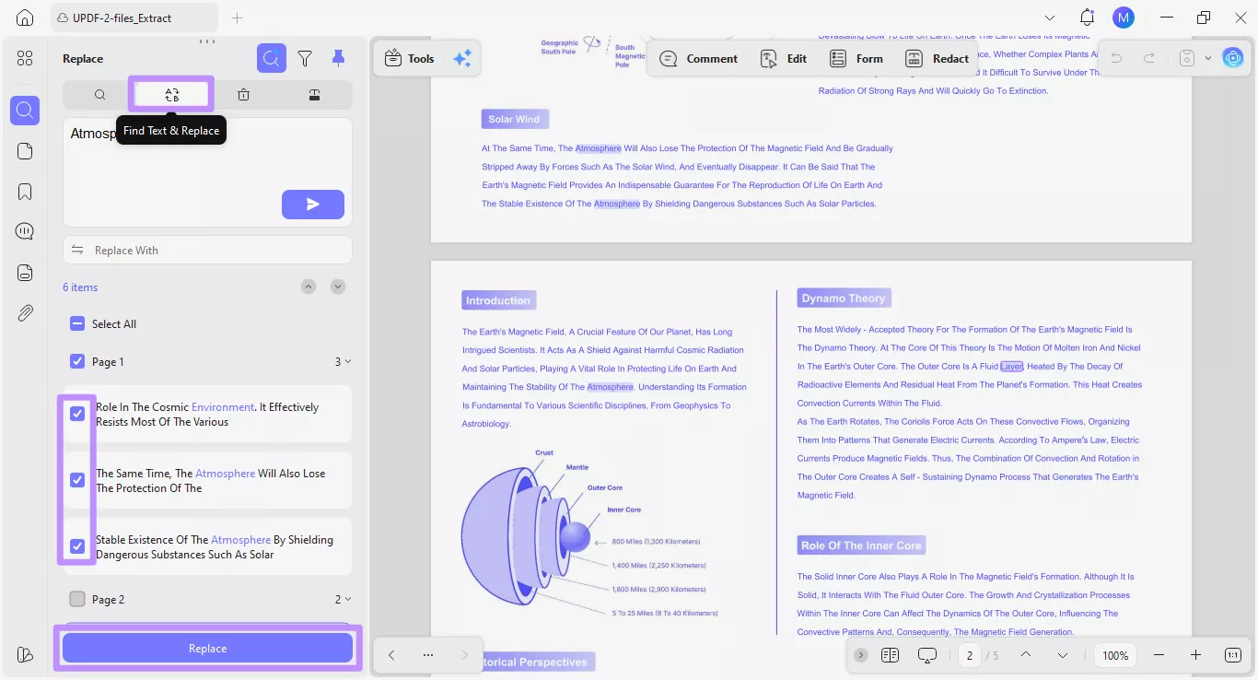The width and height of the screenshot is (1258, 680).
Task: Set the page to actual size 1:1
Action: [x=1233, y=655]
